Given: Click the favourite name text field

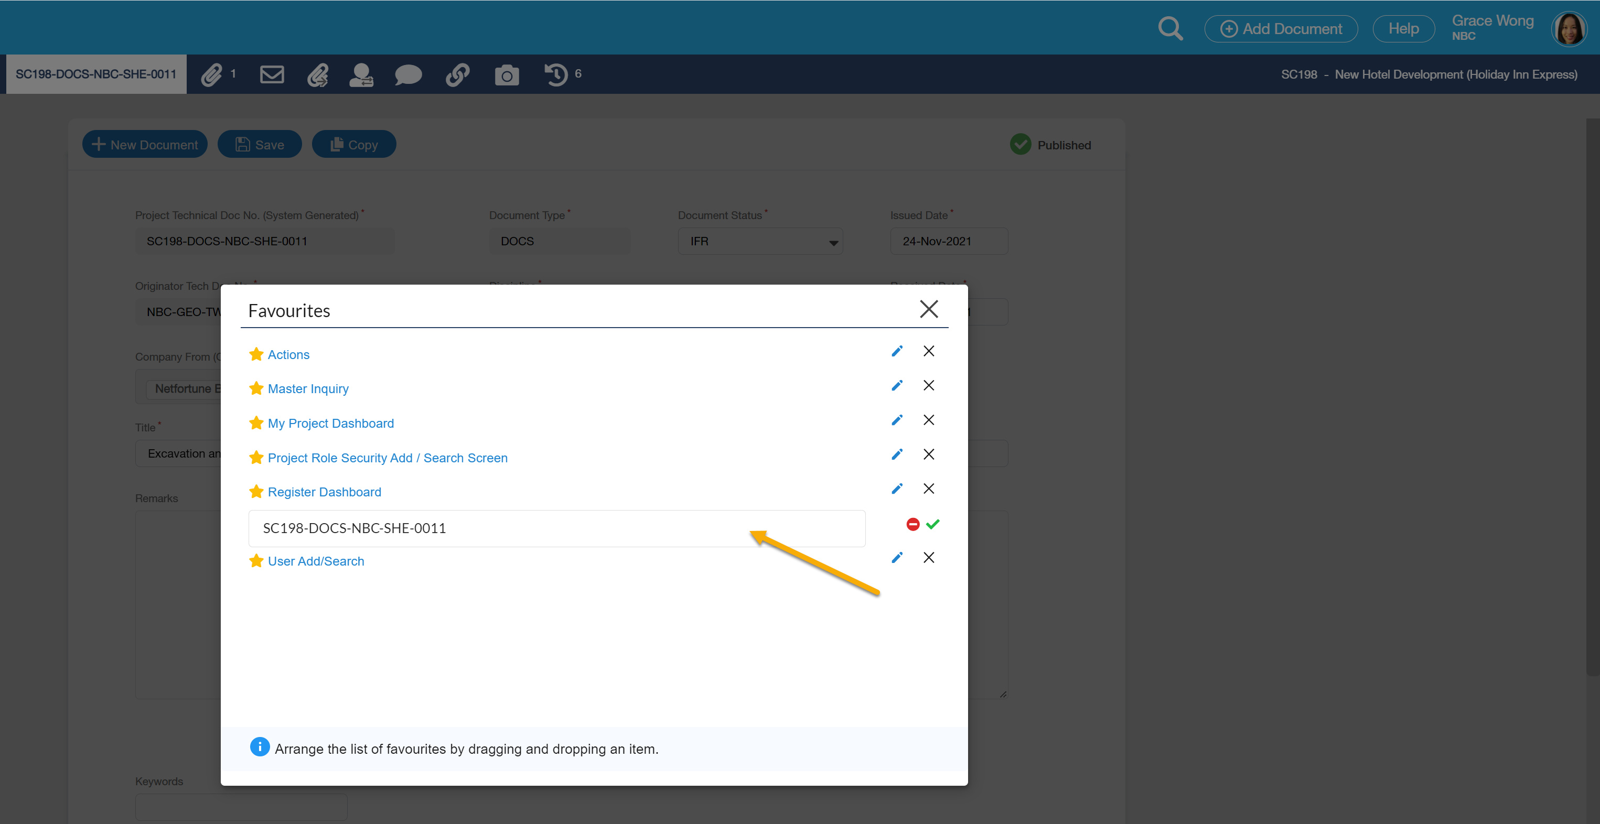Looking at the screenshot, I should 556,528.
